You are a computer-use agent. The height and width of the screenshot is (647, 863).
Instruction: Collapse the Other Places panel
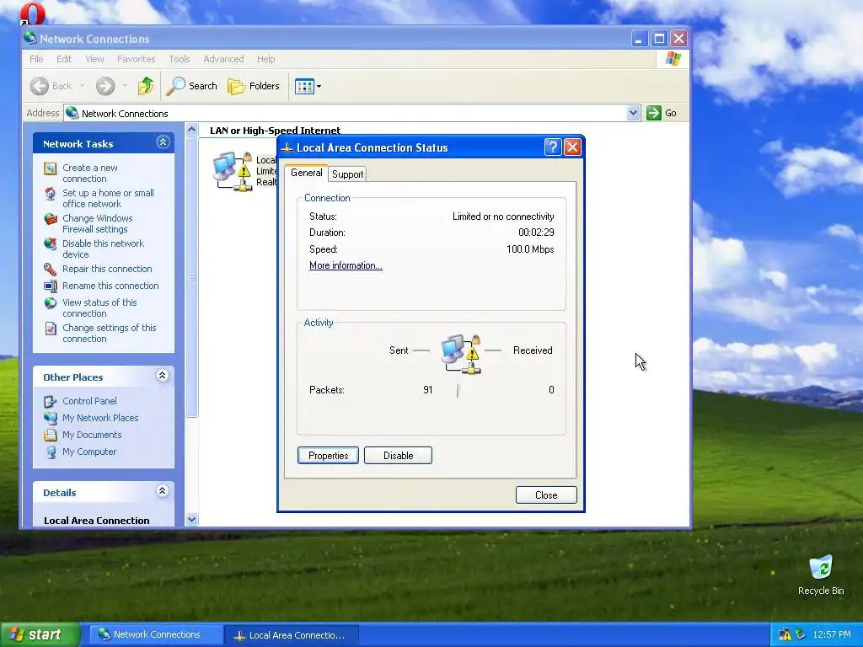pyautogui.click(x=163, y=376)
